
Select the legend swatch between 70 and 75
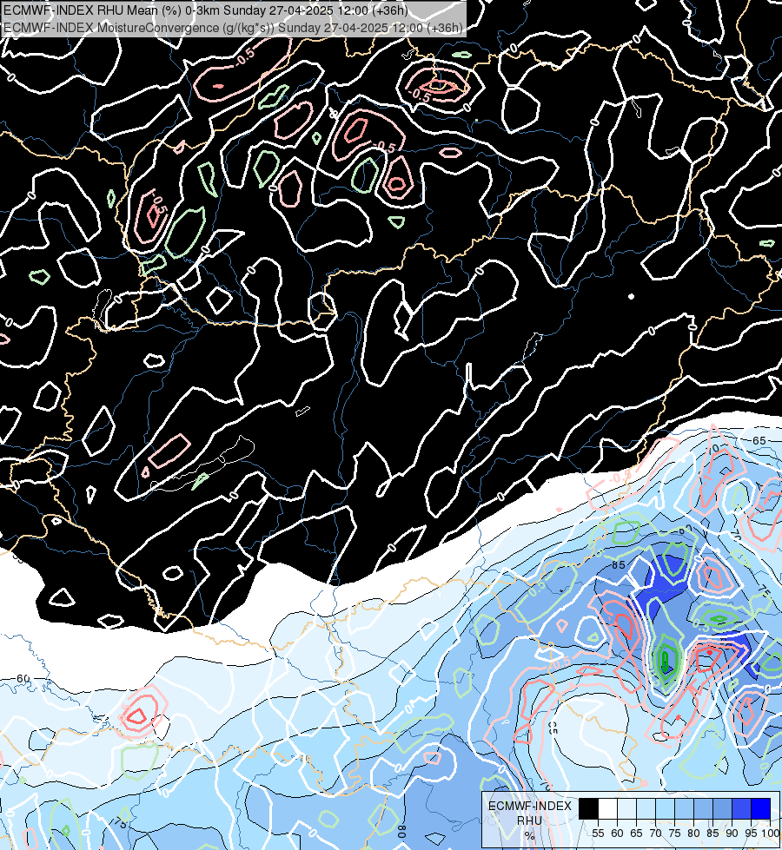coord(665,808)
